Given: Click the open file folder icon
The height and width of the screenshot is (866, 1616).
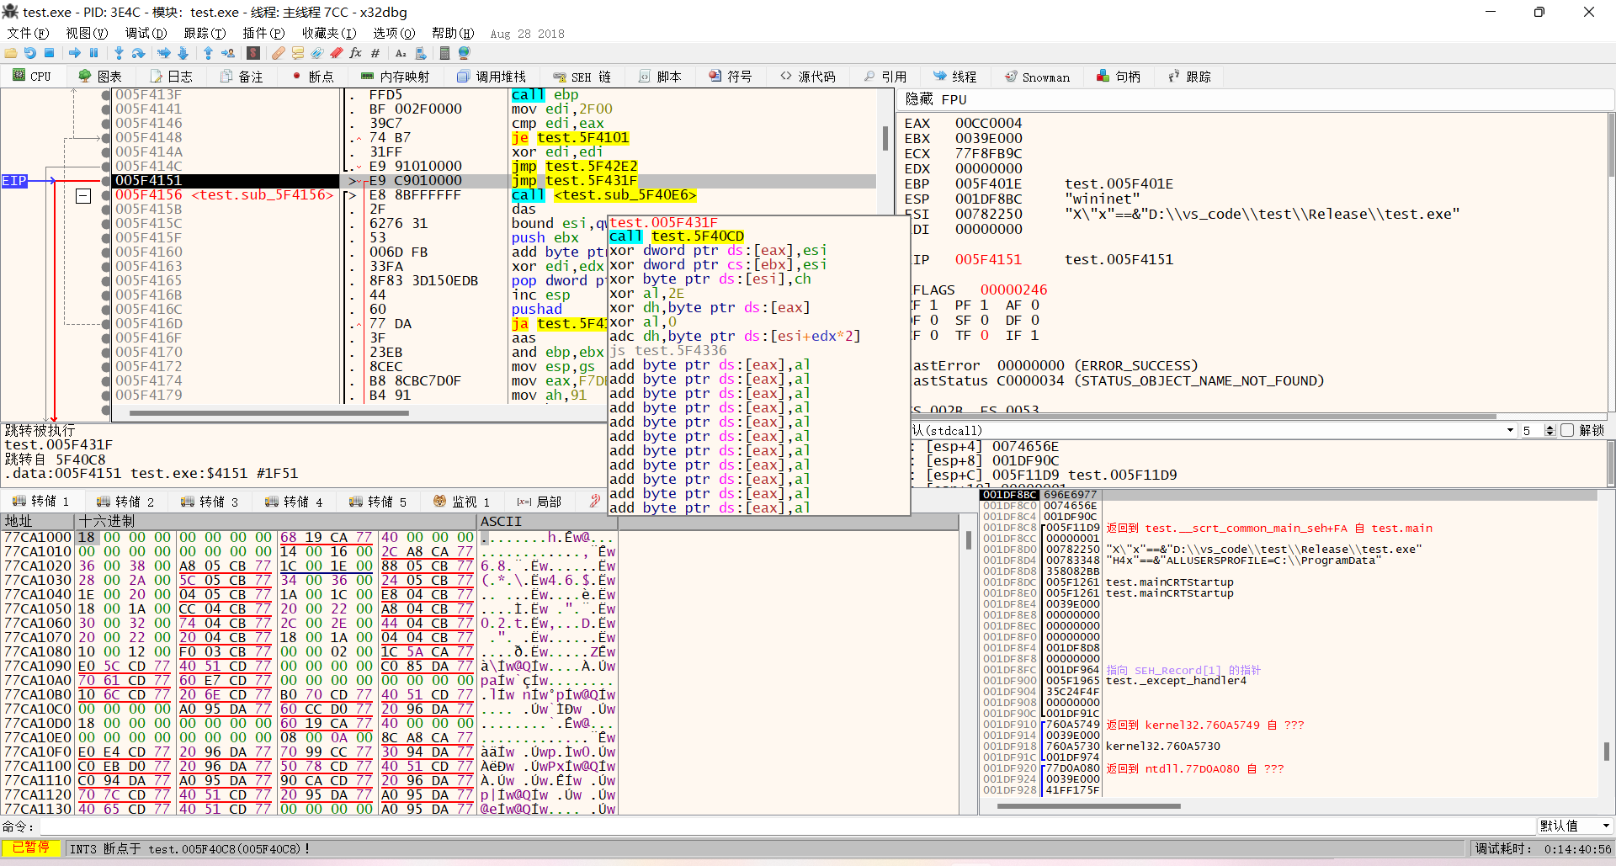Looking at the screenshot, I should pyautogui.click(x=11, y=53).
